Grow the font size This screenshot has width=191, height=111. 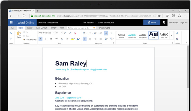tap(65, 33)
